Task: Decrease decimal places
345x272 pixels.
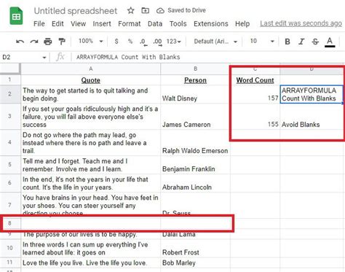Action: 143,42
